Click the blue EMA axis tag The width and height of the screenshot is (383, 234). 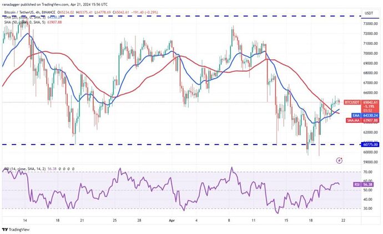point(356,116)
